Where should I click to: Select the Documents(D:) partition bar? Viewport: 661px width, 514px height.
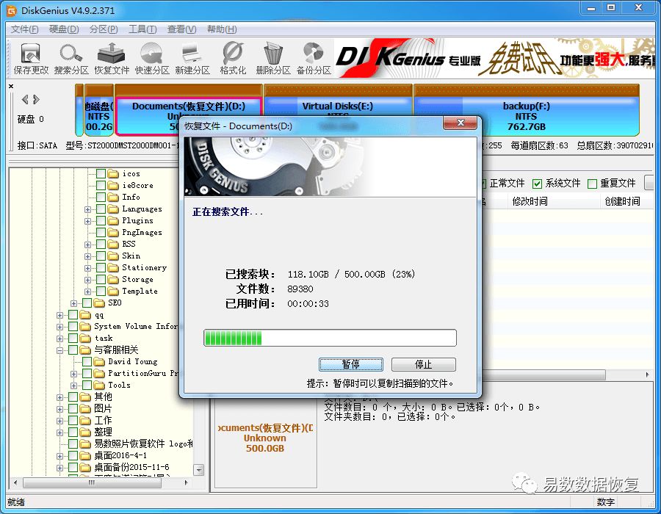189,106
